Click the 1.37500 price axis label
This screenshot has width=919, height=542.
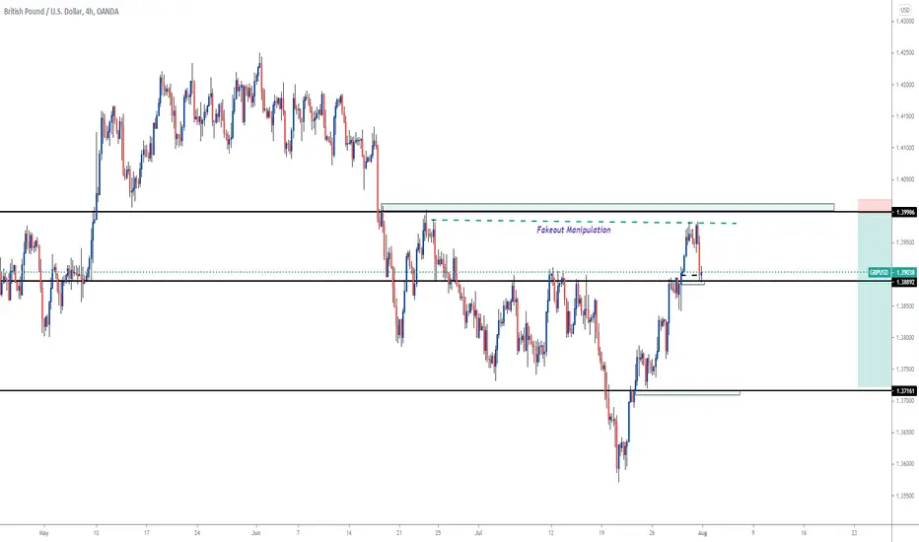point(905,370)
